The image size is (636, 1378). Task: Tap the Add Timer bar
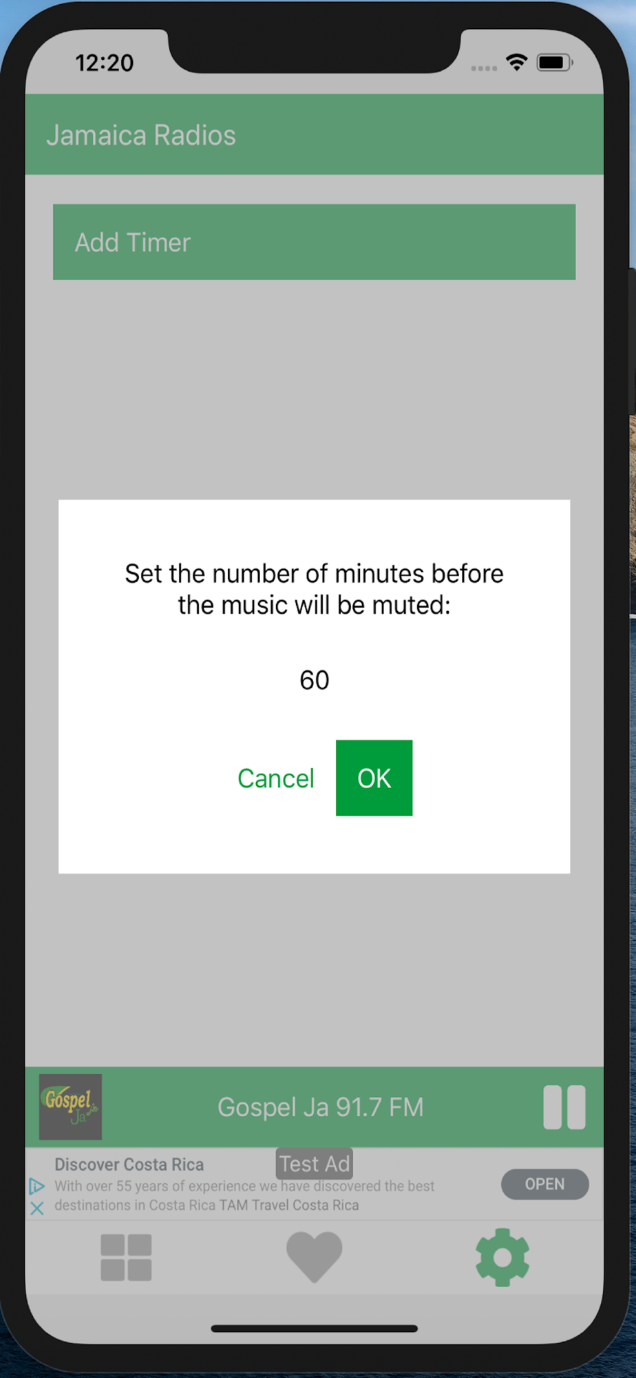pyautogui.click(x=314, y=242)
